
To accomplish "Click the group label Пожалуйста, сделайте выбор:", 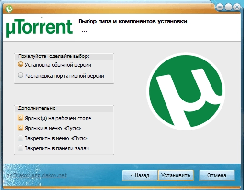I will (x=54, y=56).
